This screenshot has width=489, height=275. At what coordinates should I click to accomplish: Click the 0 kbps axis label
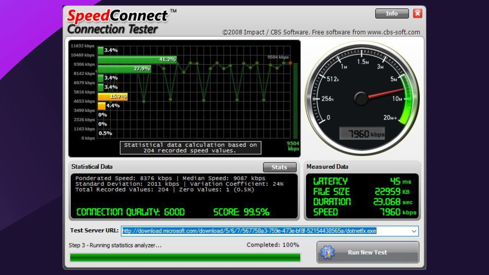[x=88, y=138]
